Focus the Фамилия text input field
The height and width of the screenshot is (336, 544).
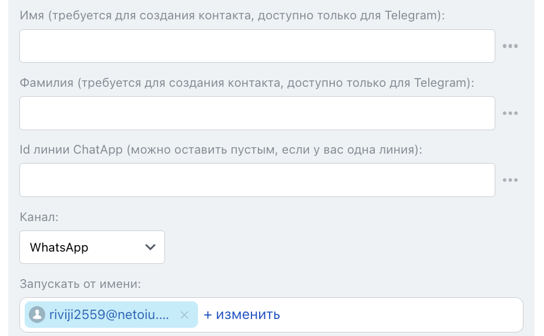(257, 113)
